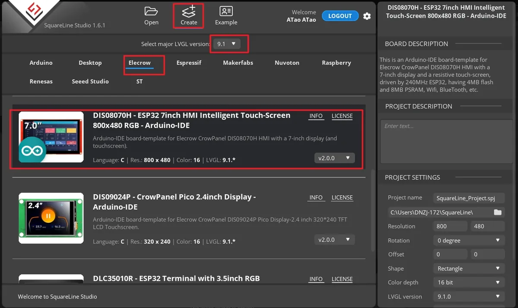Open INFO link for DIS08070H board
Image resolution: width=518 pixels, height=308 pixels.
coord(316,116)
